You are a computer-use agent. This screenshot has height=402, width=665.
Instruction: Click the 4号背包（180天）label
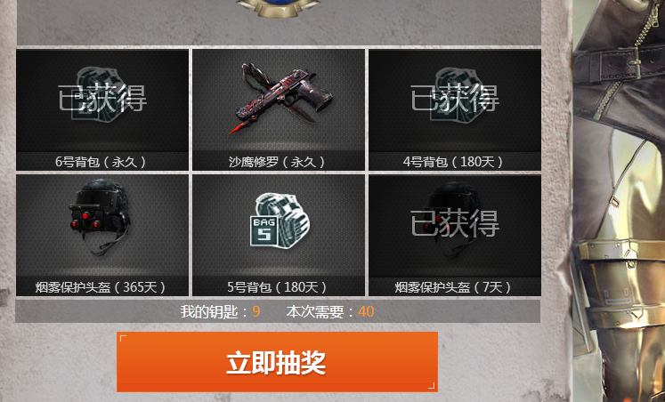click(x=455, y=162)
